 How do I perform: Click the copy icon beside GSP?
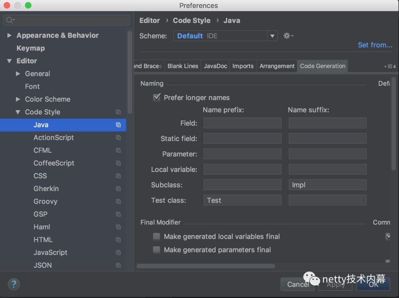(x=118, y=214)
